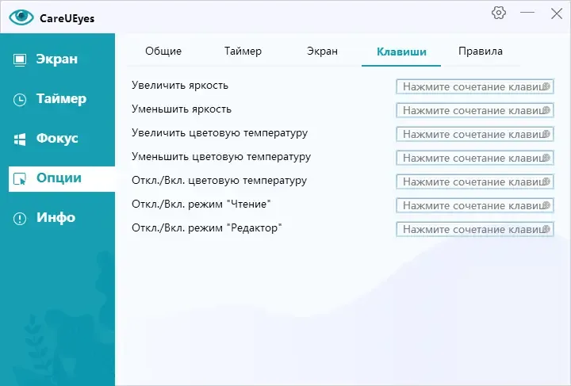
Task: Click the Уменьшить цветовую температуру label
Action: pos(221,157)
